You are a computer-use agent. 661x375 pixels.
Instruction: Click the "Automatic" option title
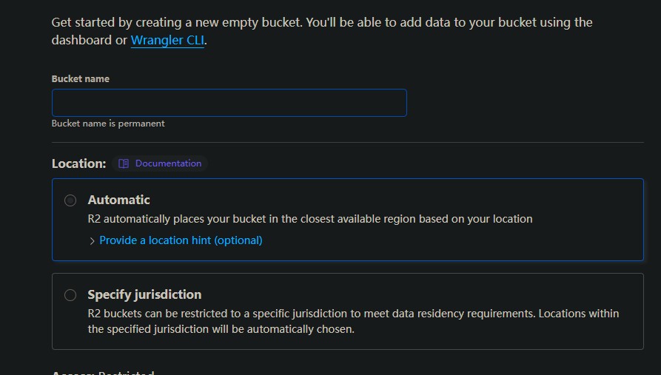[118, 200]
